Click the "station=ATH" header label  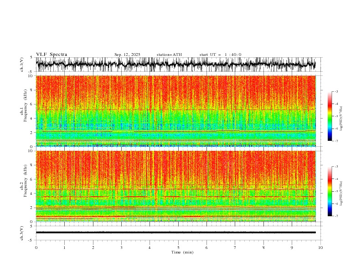(169, 55)
